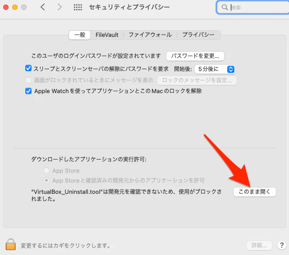The height and width of the screenshot is (255, 289).
Task: Close the window with the red button
Action: point(6,7)
